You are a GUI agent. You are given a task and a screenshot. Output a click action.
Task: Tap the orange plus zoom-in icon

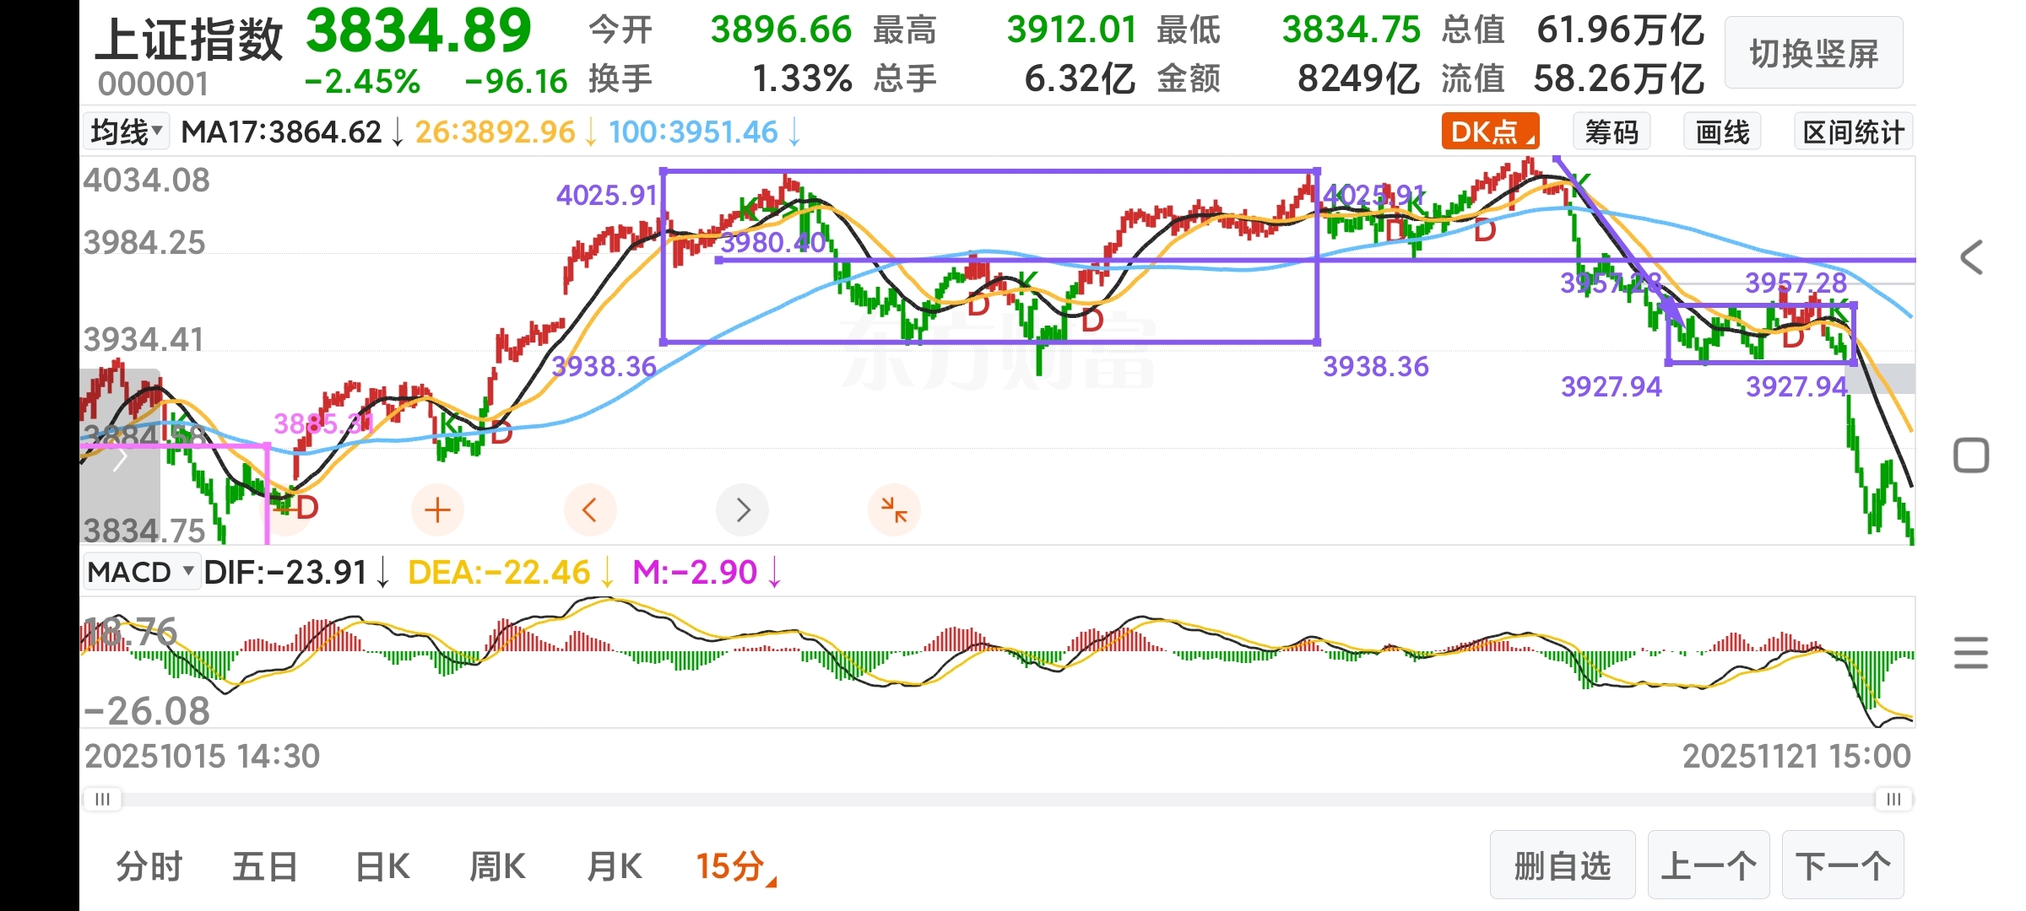click(x=437, y=509)
